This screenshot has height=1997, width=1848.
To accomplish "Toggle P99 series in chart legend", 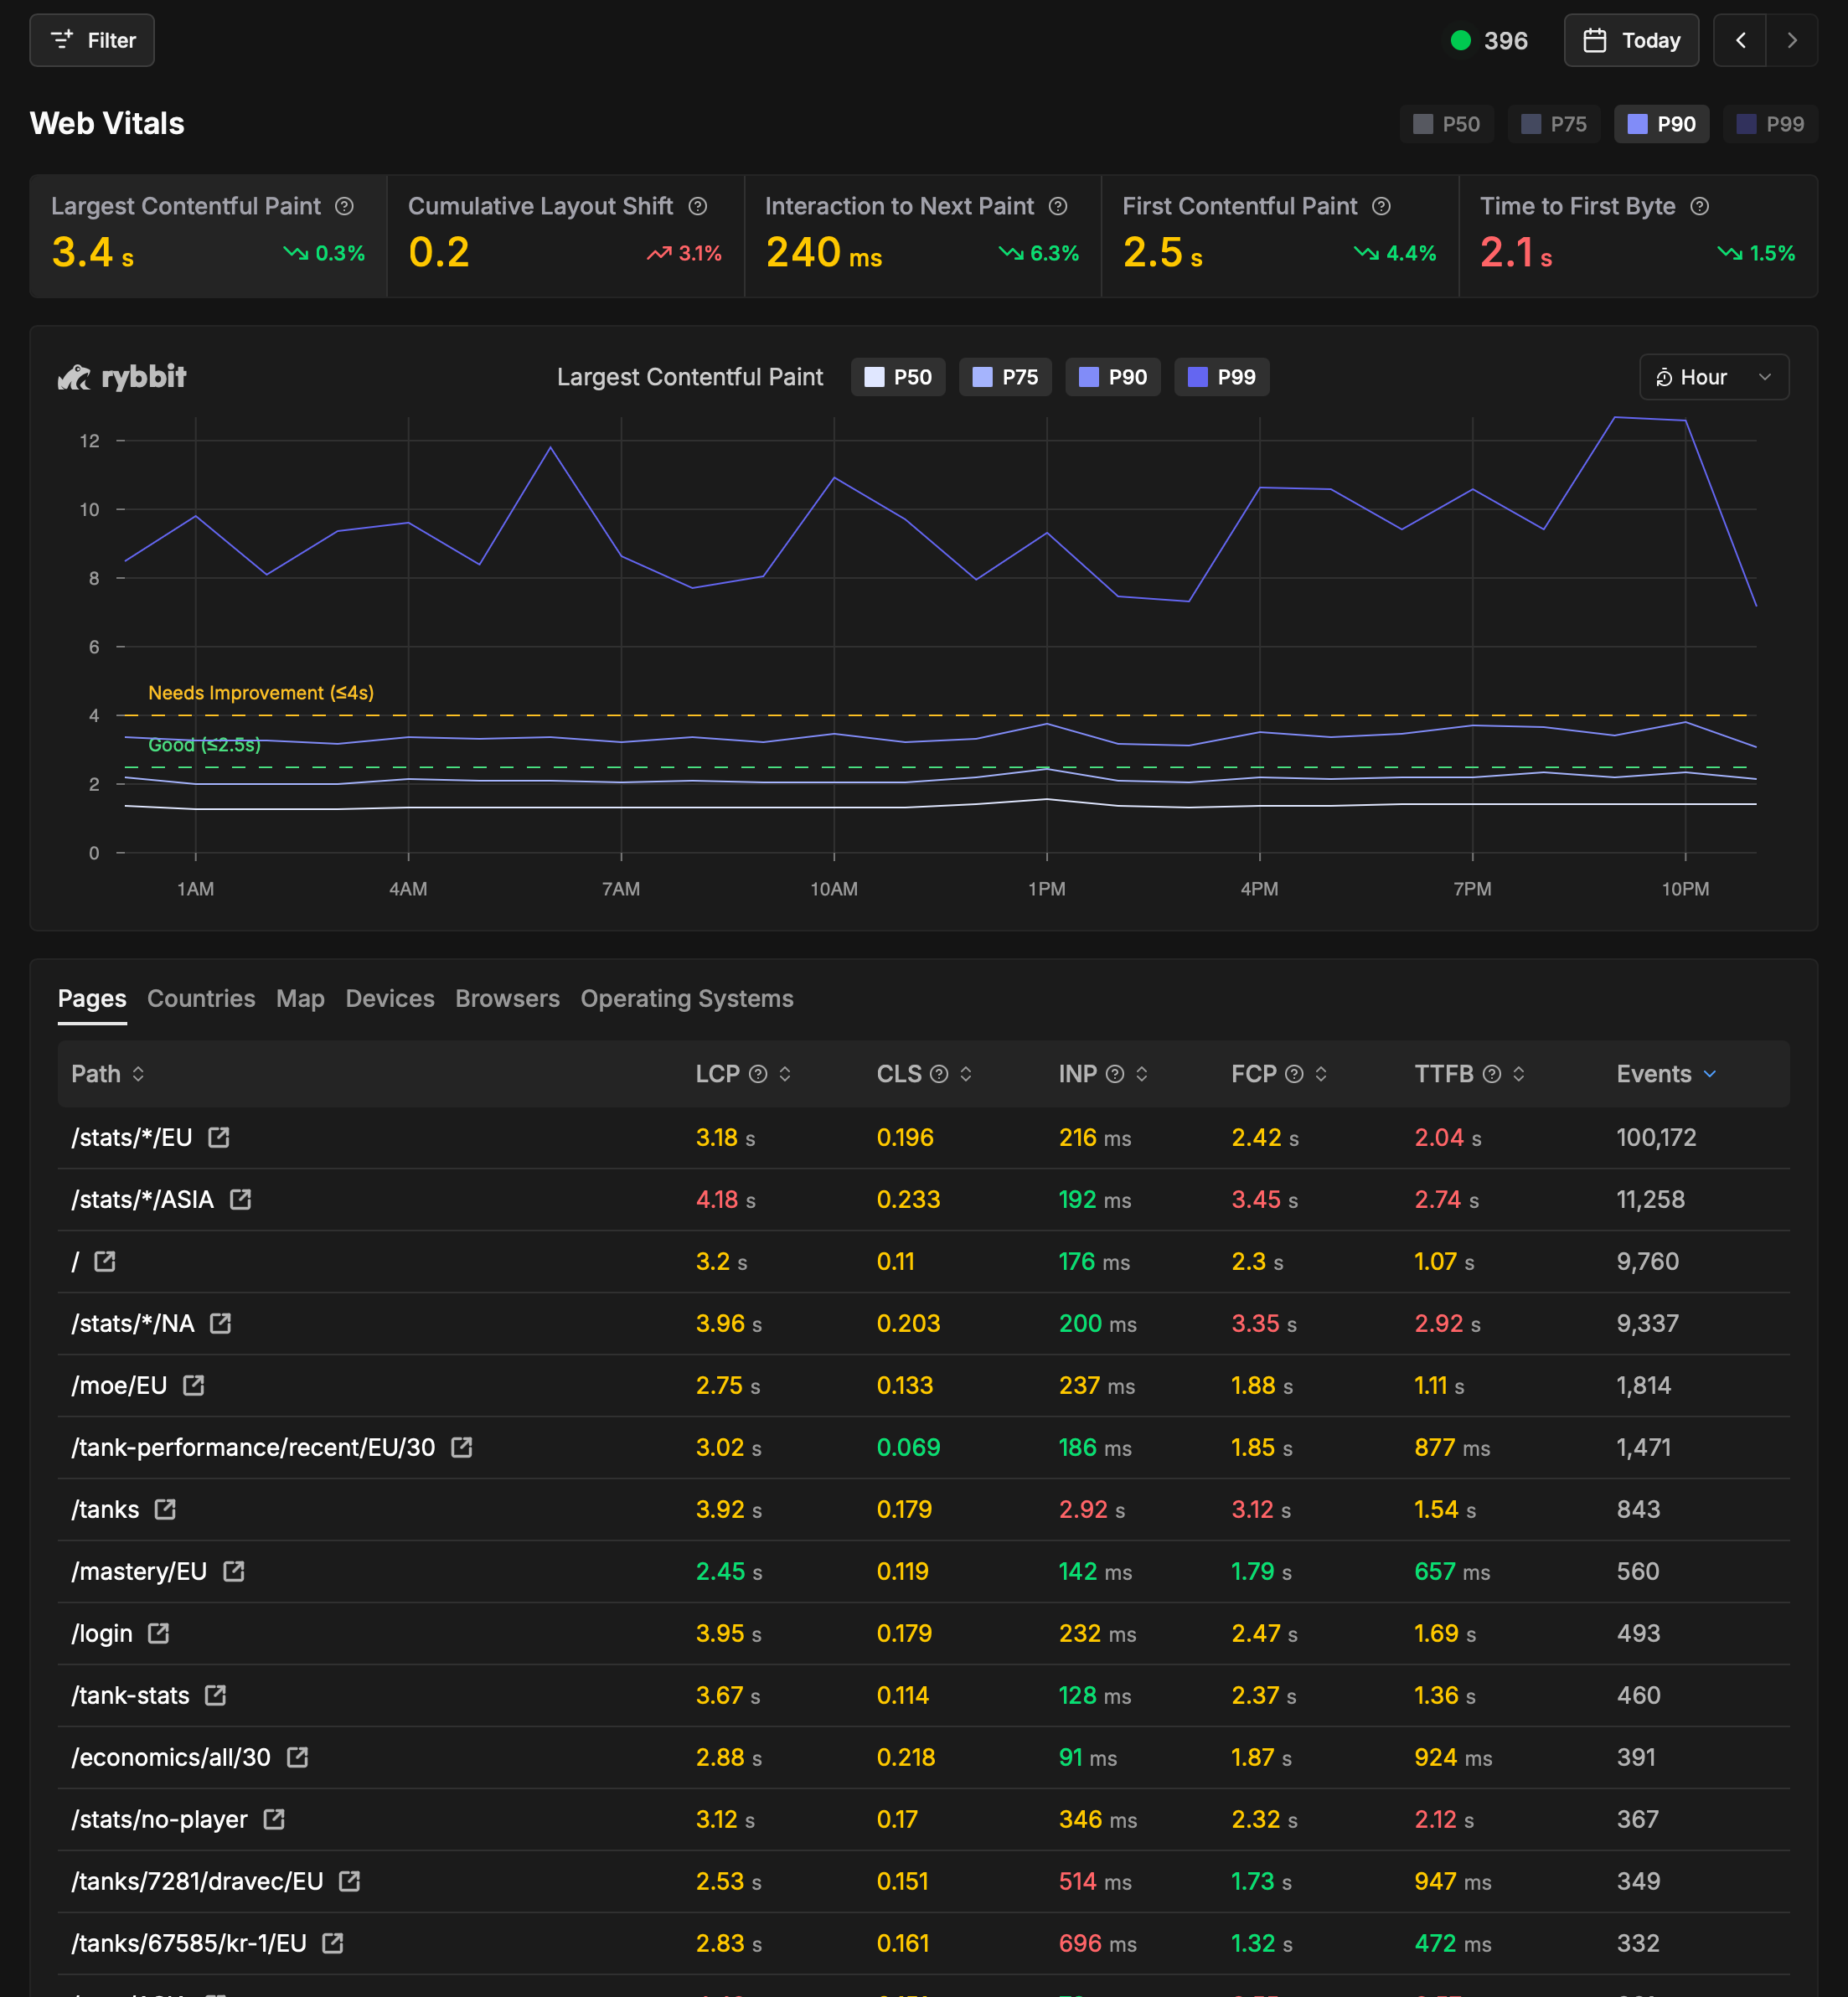I will click(x=1221, y=377).
